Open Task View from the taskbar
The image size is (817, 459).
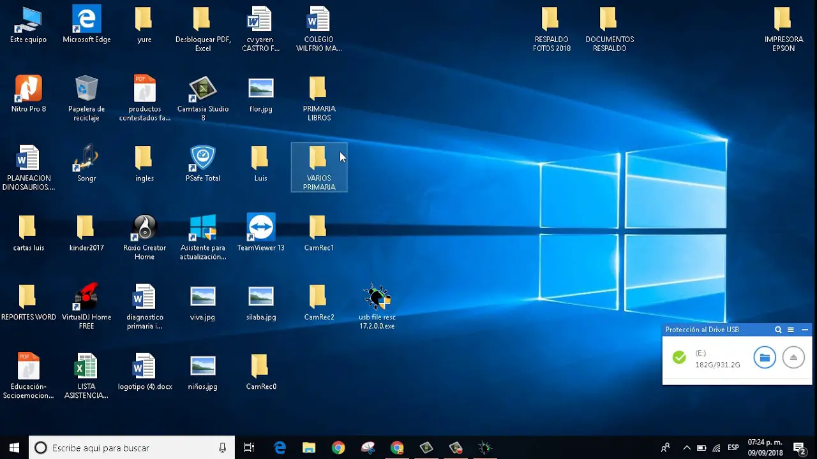249,448
